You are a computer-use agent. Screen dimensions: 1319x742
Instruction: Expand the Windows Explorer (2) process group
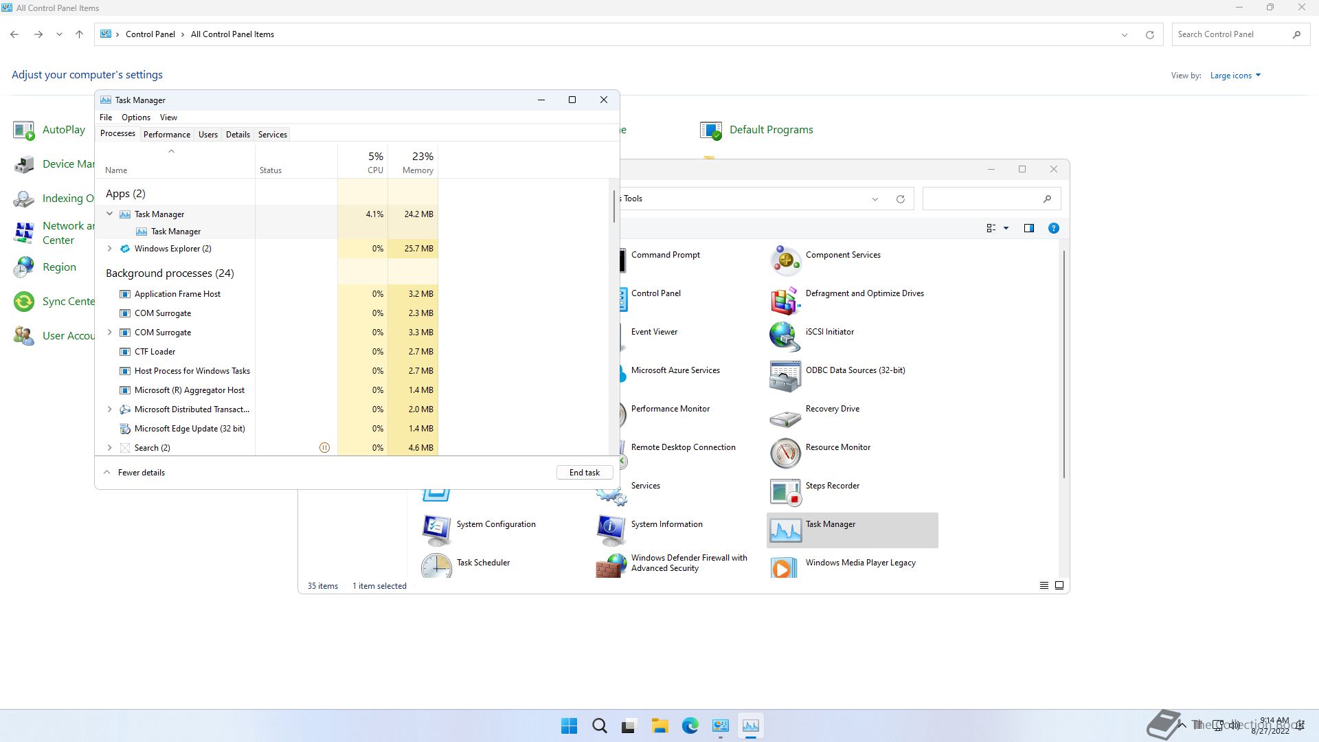109,249
